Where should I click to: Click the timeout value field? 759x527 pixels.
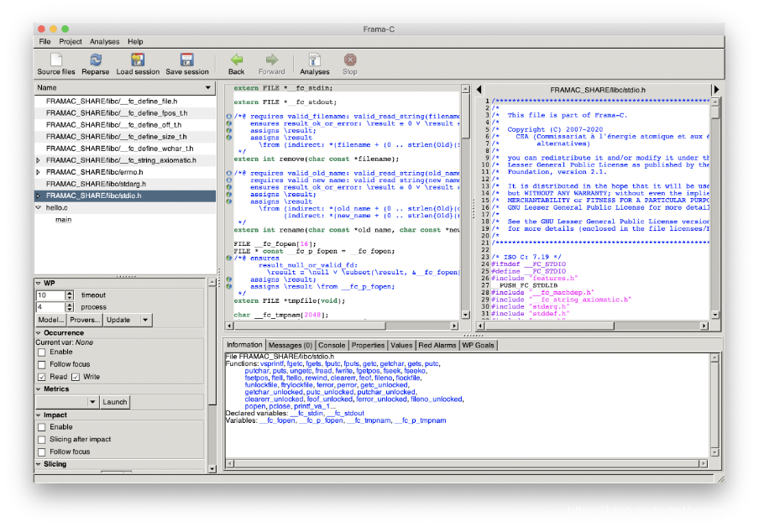click(x=50, y=295)
